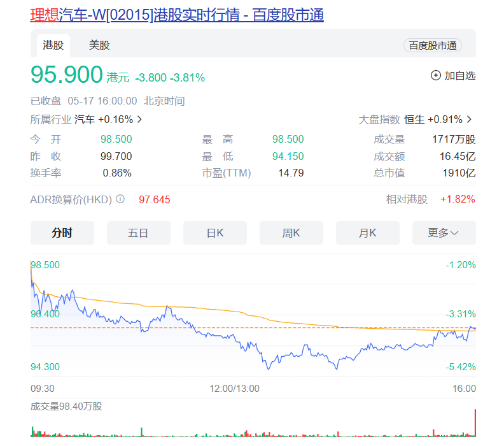
Task: Click the 市盈(TTM) value 14.79
Action: click(291, 173)
